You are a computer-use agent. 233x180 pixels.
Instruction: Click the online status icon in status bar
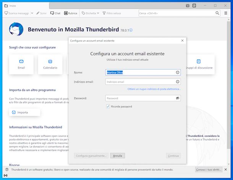coord(6,175)
